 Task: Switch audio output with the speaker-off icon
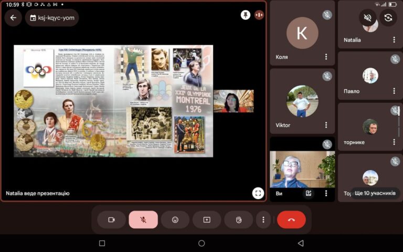pyautogui.click(x=368, y=17)
